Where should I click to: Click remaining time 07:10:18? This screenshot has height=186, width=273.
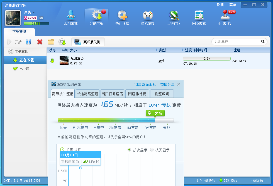pyautogui.click(x=190, y=64)
